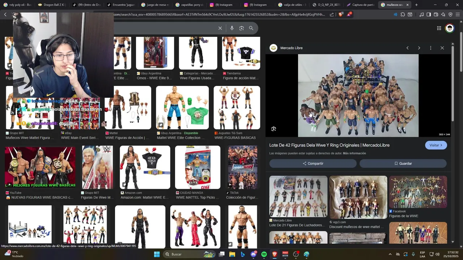
Task: Switch to the 'valija de utiles' tab
Action: point(291,5)
